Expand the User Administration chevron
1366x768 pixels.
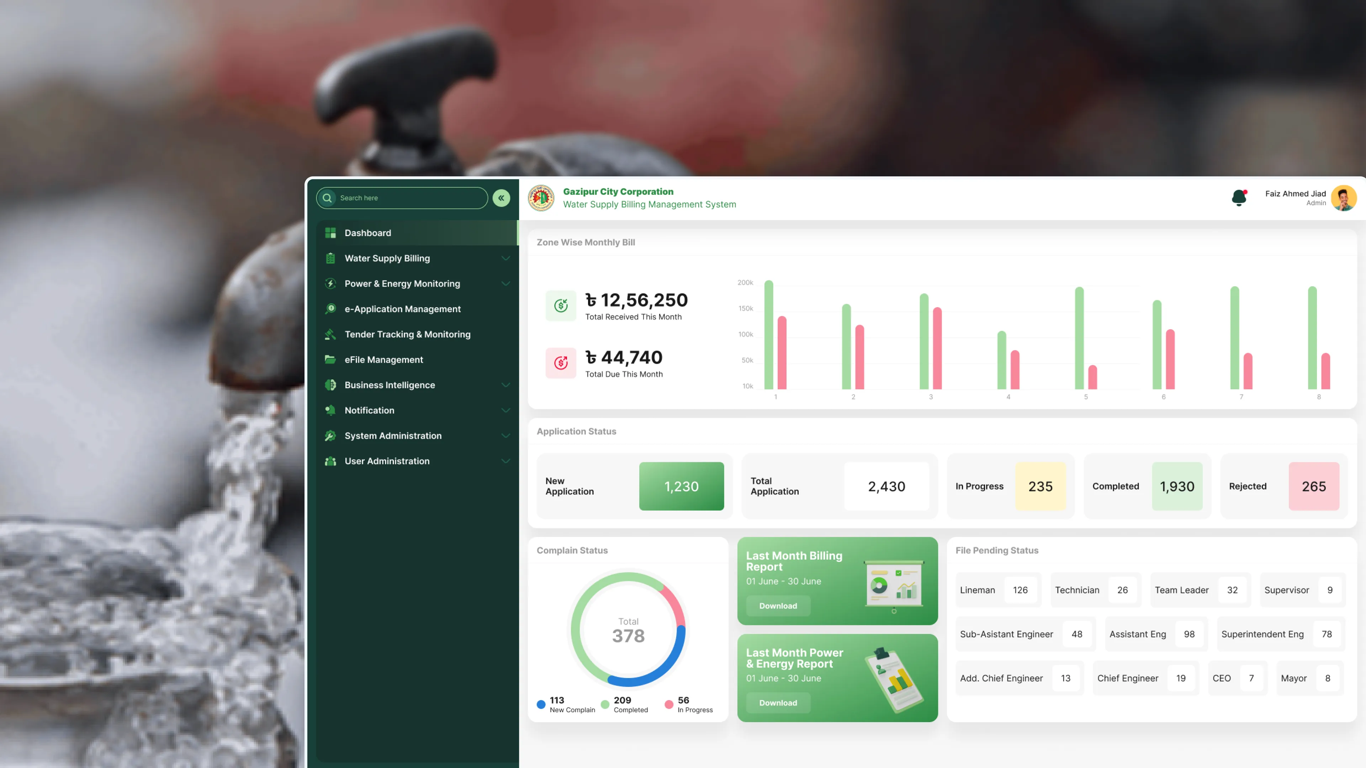[x=505, y=461]
